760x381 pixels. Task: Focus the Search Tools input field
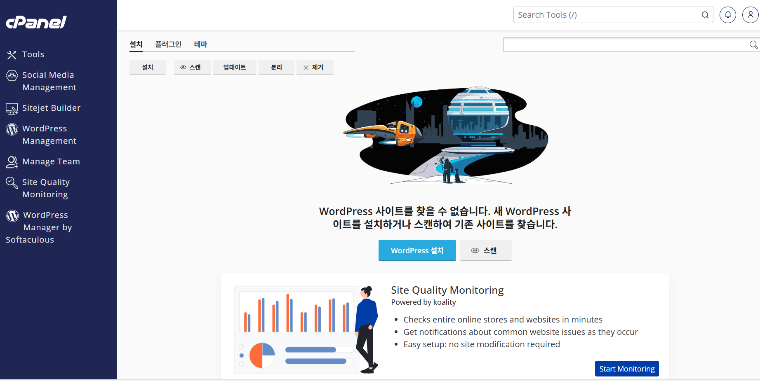613,15
